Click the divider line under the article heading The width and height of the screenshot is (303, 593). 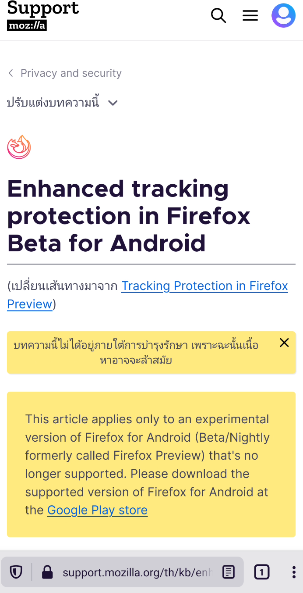pos(151,264)
